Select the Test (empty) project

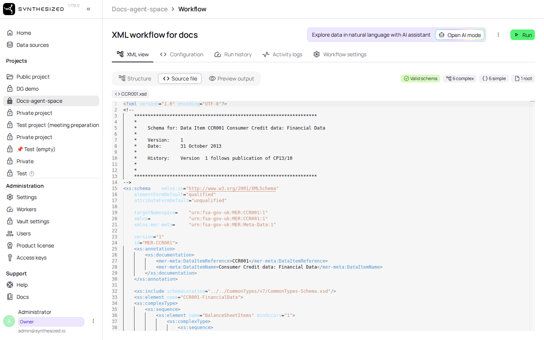51,149
